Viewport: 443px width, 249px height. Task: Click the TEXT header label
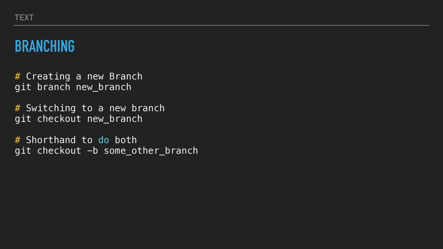point(24,17)
